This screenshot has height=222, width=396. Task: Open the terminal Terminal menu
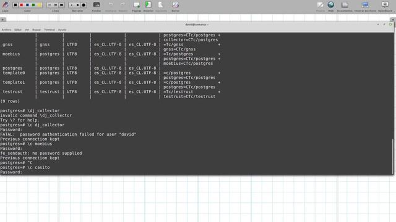[49, 30]
